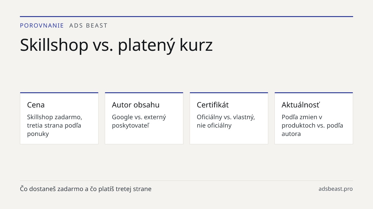Click footer text 'Čo dostaneš zadarmo a čo platíš tretej strane'
Screen dimensions: 373x209
(86, 189)
